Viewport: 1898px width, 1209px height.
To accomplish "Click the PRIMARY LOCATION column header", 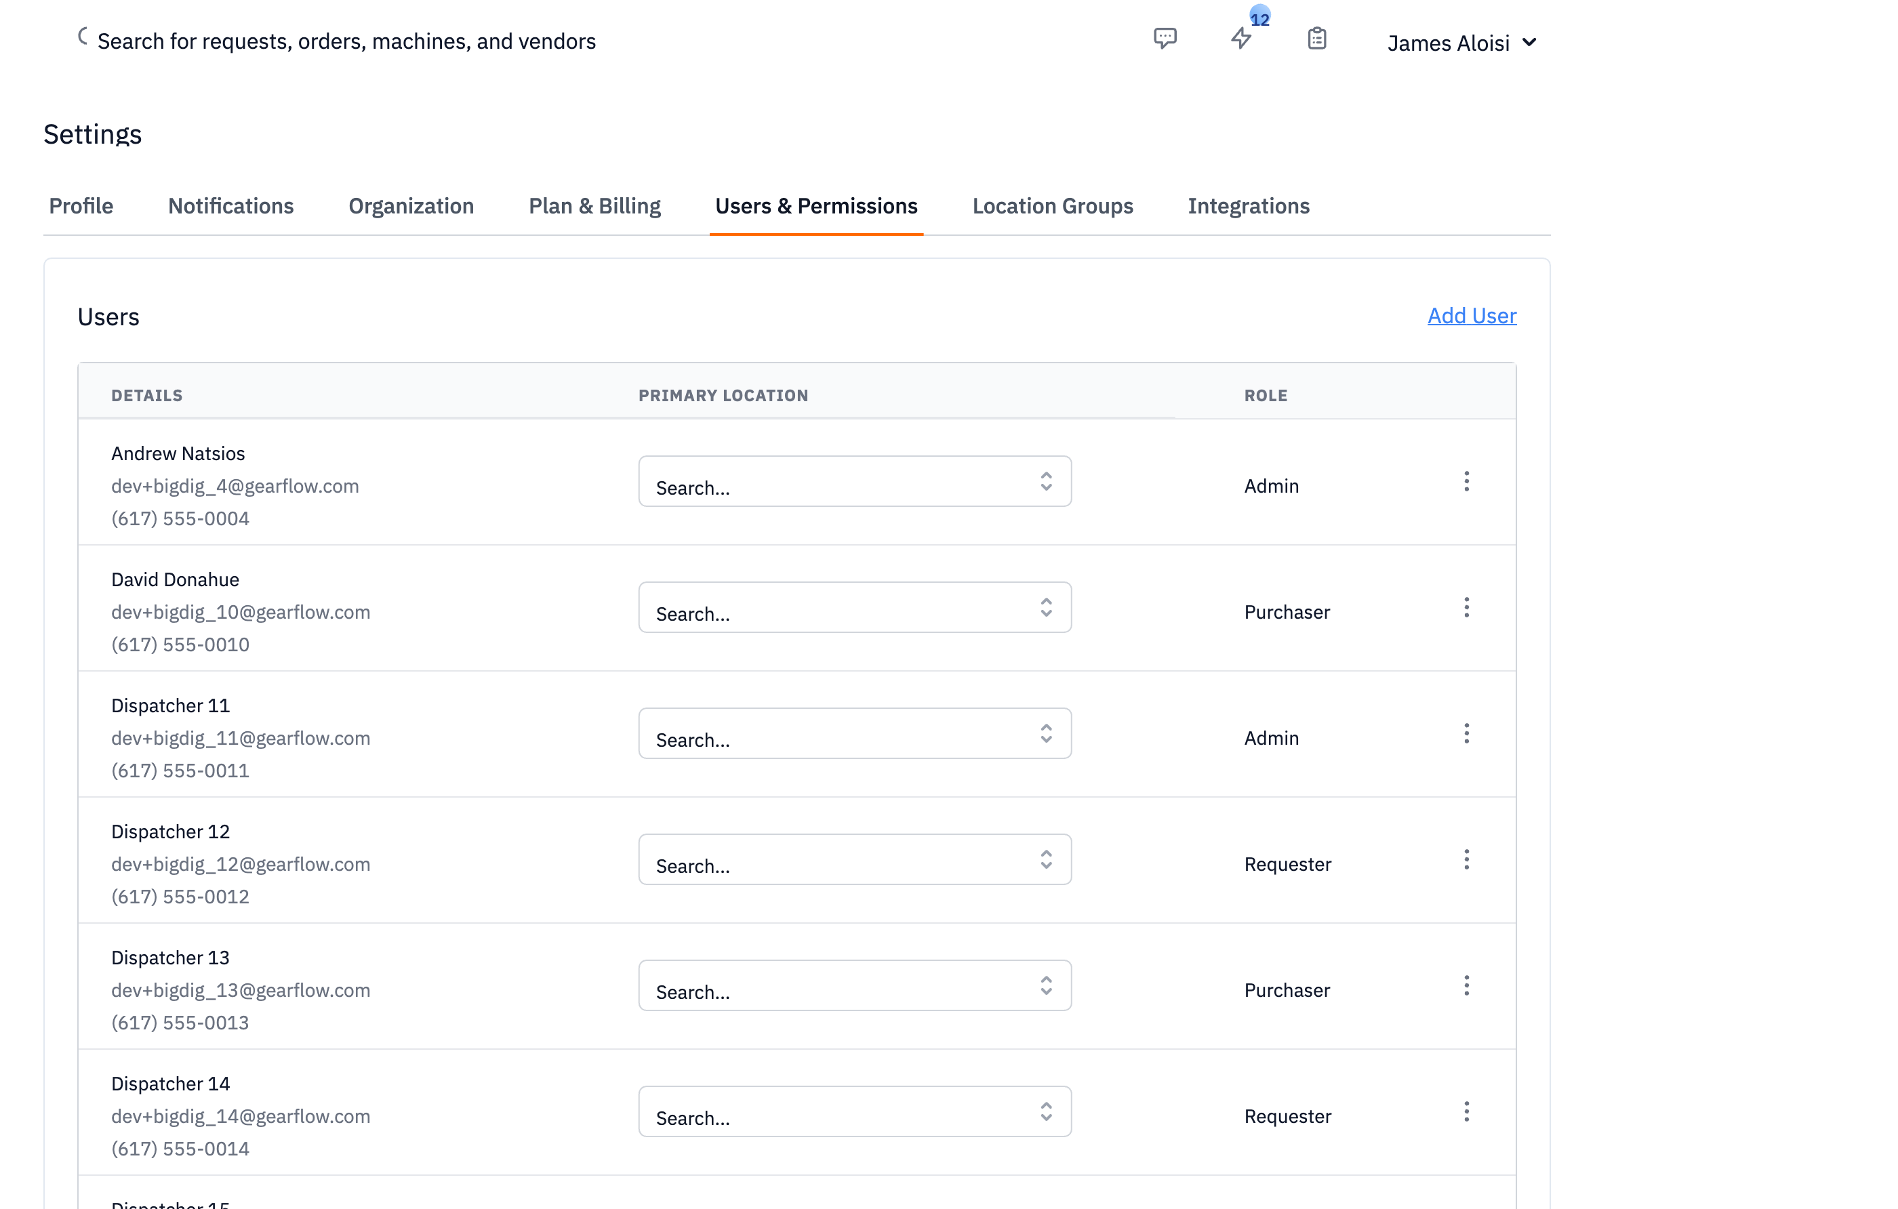I will coord(723,396).
